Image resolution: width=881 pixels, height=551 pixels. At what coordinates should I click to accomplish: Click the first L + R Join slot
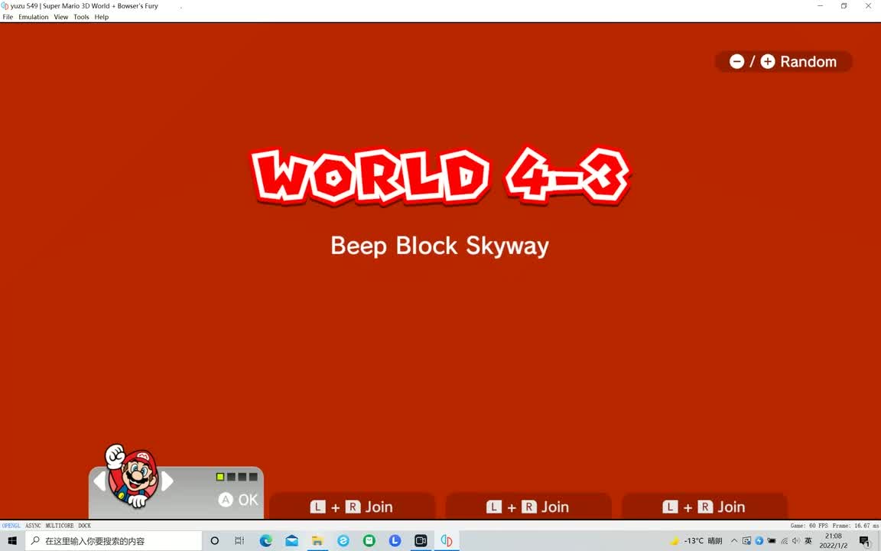click(x=352, y=507)
